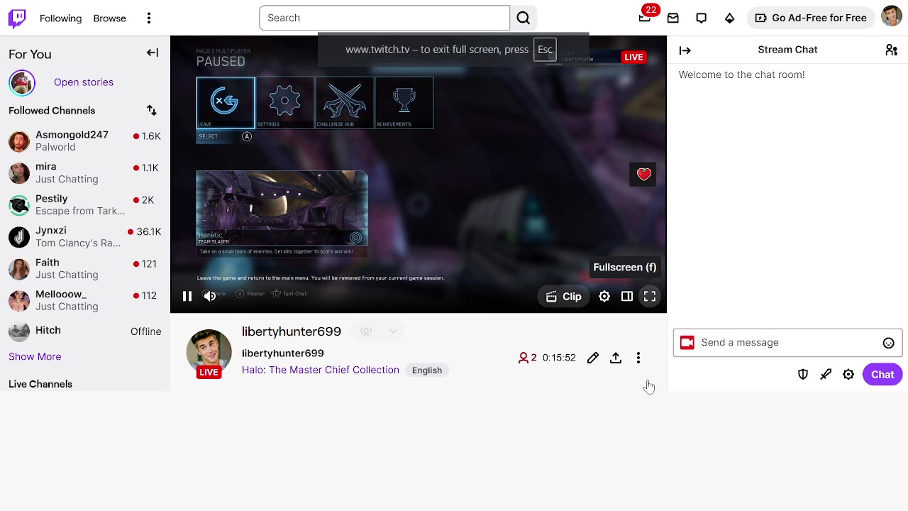908x511 pixels.
Task: Toggle fullscreen on the video player
Action: [x=650, y=297]
